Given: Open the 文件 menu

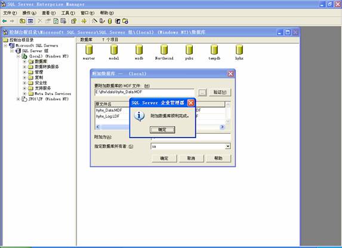Looking at the screenshot, I should pos(10,13).
